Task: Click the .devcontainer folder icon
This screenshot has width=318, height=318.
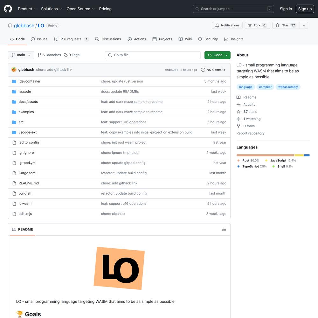Action: pyautogui.click(x=14, y=81)
